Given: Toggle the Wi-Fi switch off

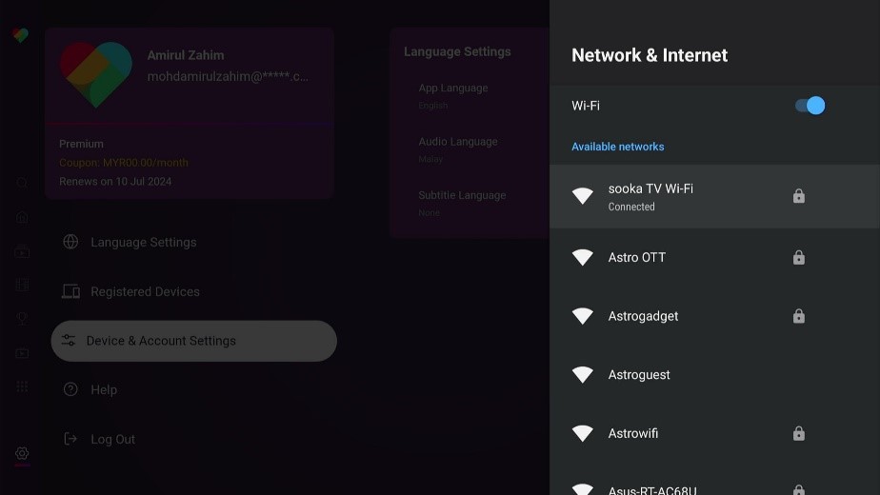Looking at the screenshot, I should [x=810, y=106].
